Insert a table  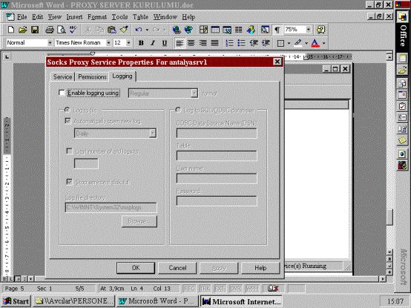pyautogui.click(x=215, y=30)
